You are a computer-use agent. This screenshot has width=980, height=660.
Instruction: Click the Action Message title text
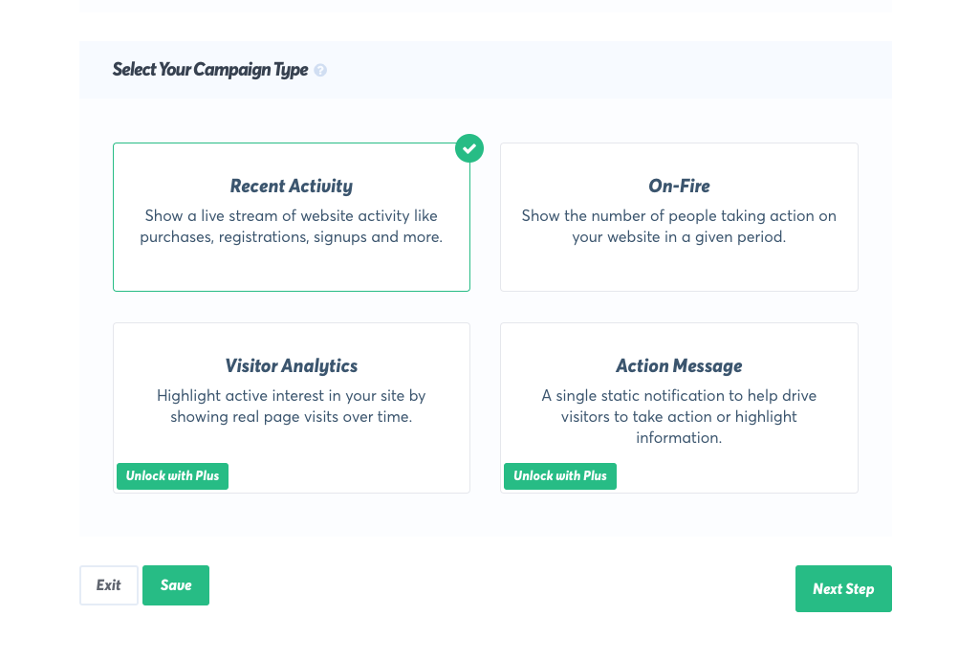pyautogui.click(x=679, y=366)
